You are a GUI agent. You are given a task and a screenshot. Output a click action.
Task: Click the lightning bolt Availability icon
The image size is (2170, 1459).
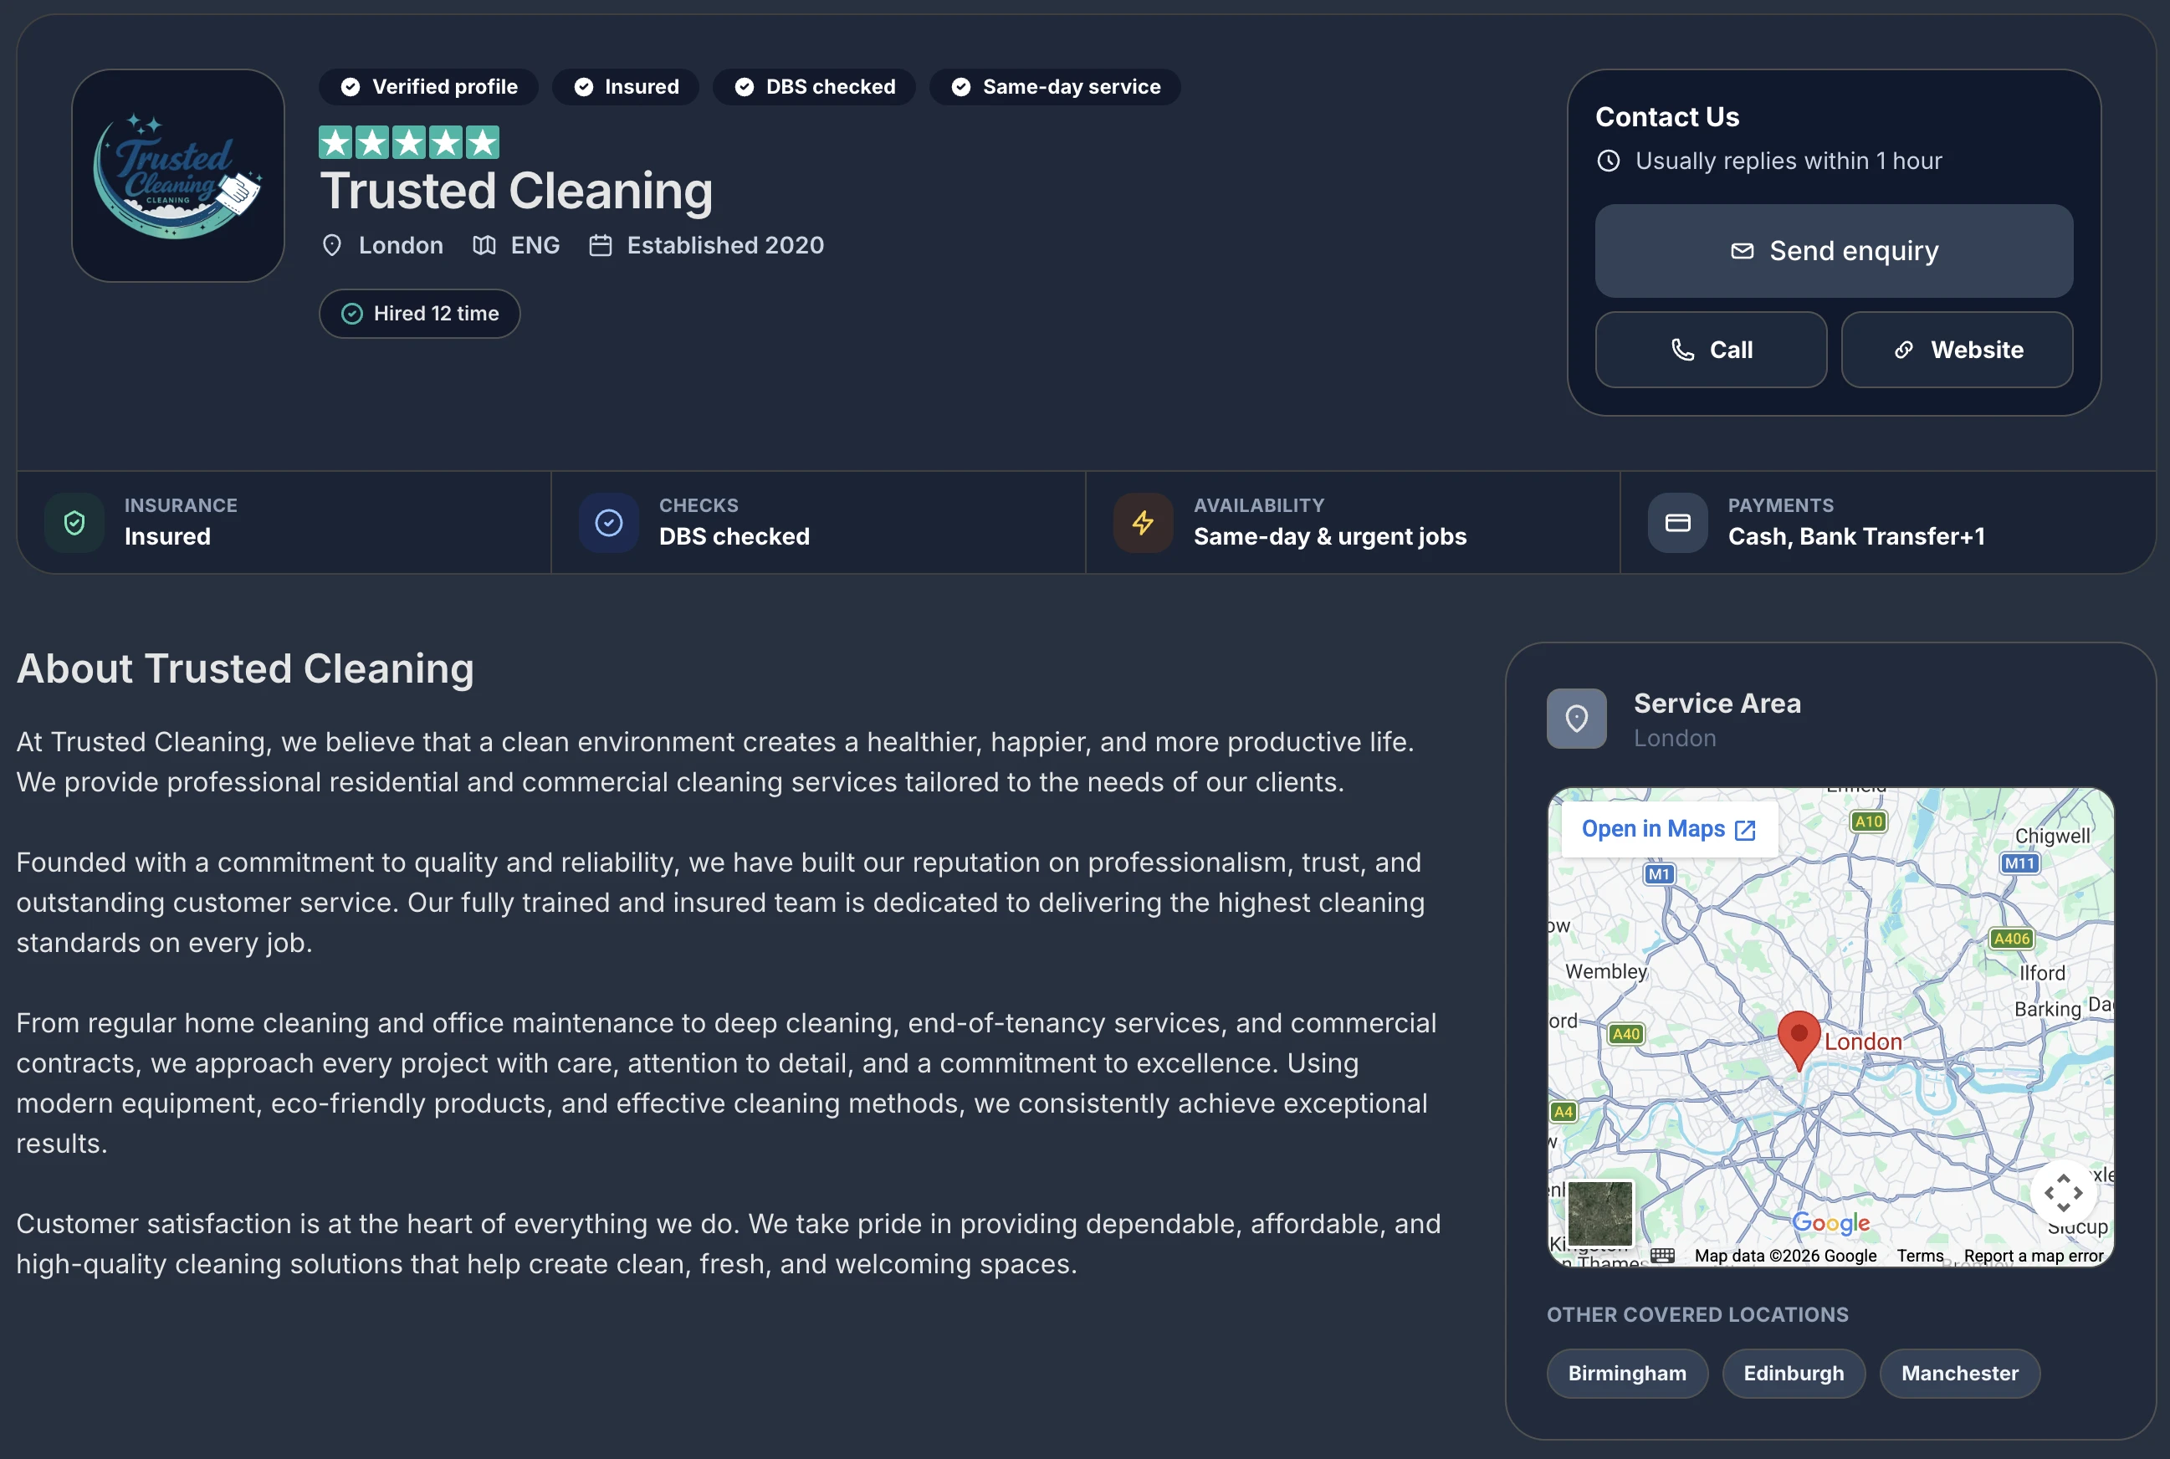tap(1144, 523)
